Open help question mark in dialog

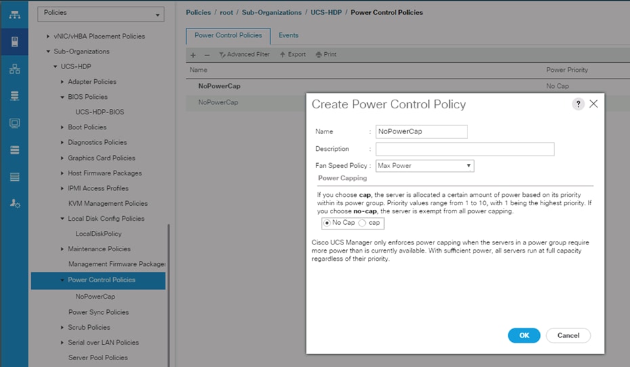(x=578, y=104)
